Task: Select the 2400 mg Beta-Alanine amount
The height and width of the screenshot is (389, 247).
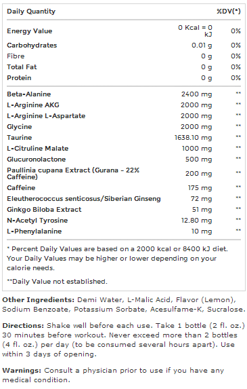Action: [196, 94]
